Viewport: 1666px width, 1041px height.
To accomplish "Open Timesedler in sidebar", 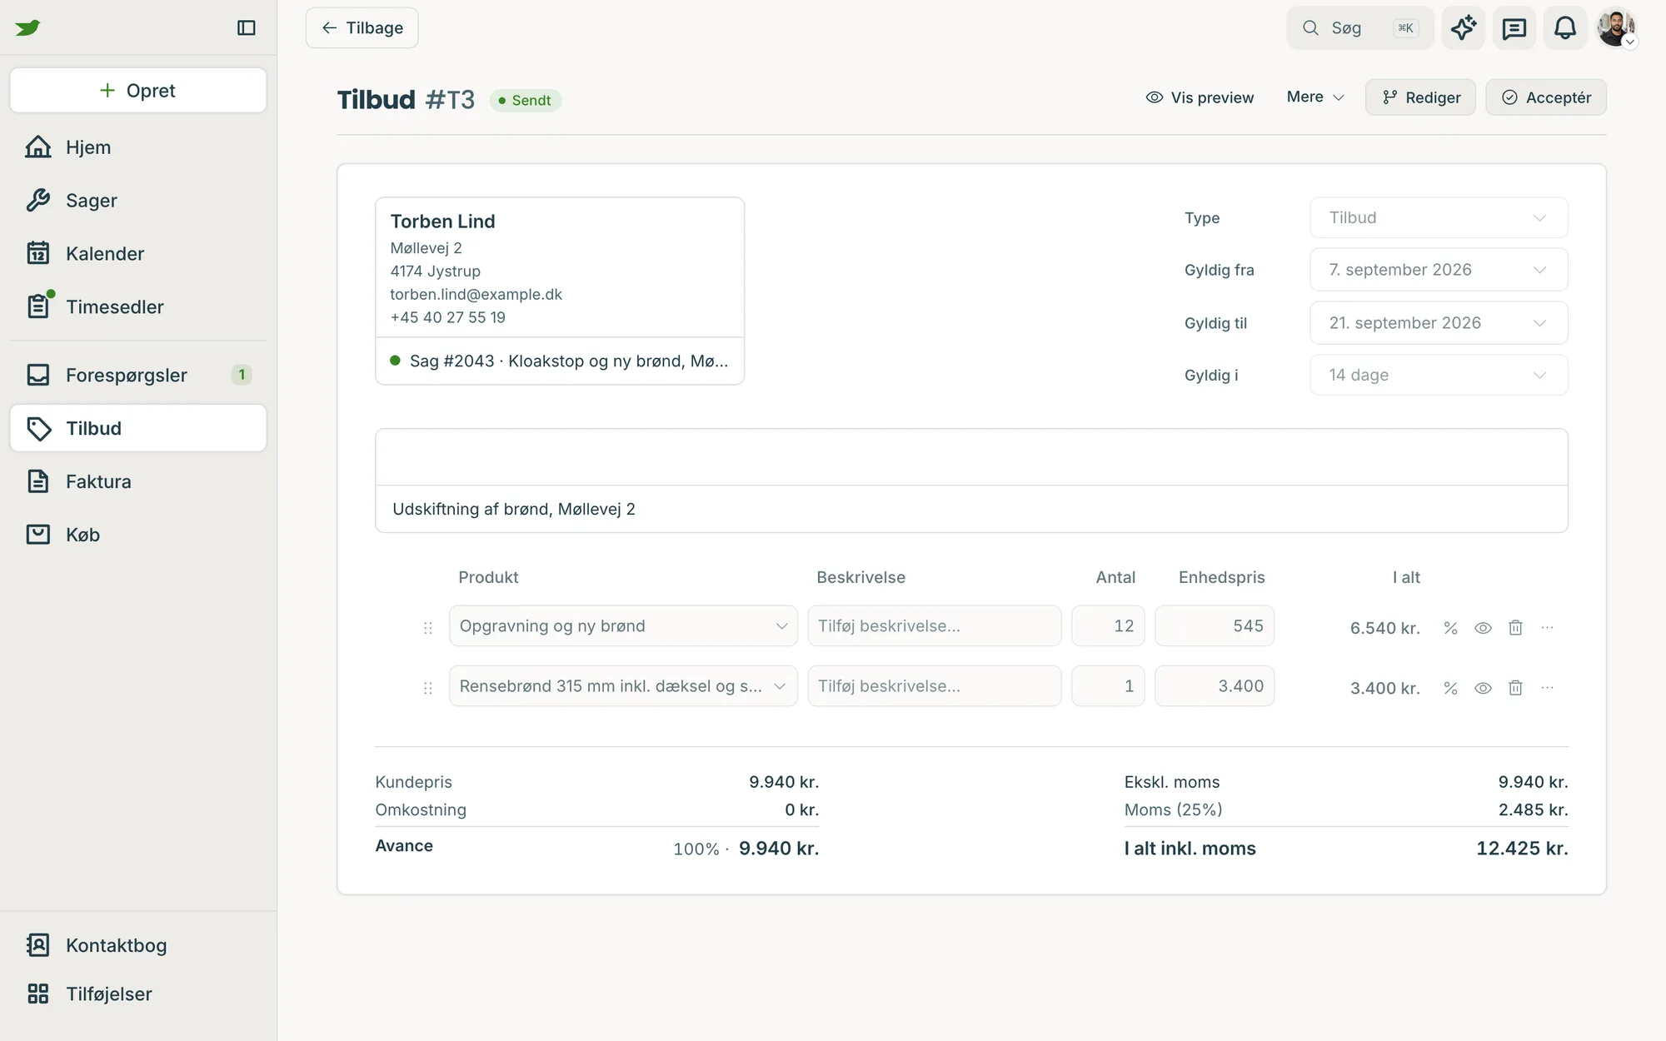I will [138, 307].
